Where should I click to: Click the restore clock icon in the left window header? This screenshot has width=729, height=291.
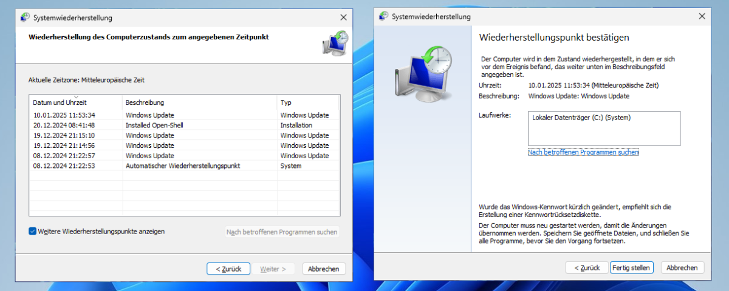[x=335, y=43]
